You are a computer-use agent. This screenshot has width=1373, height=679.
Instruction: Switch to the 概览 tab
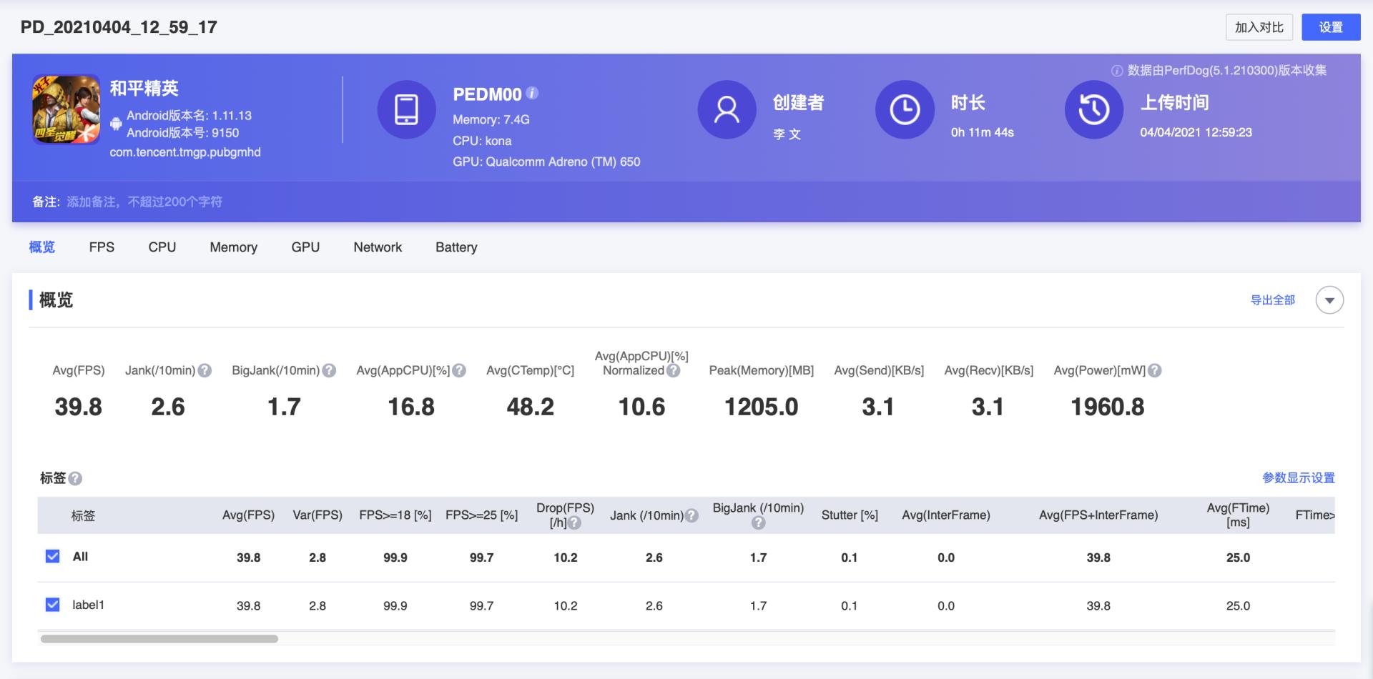(x=42, y=247)
